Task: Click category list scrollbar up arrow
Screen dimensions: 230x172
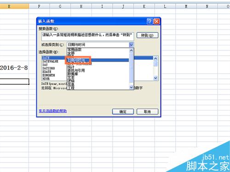Action: pyautogui.click(x=131, y=50)
